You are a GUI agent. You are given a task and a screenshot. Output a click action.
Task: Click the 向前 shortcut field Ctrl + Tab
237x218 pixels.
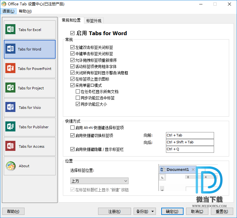[190, 135]
